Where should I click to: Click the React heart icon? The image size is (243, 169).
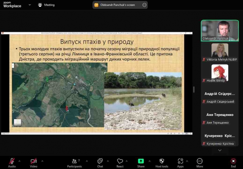(x=120, y=161)
